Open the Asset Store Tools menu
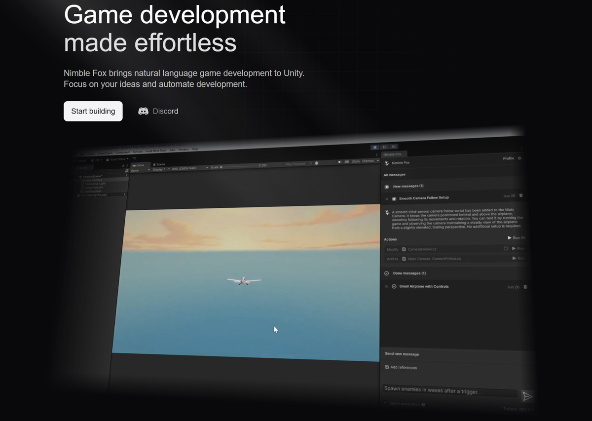592x421 pixels. click(156, 151)
